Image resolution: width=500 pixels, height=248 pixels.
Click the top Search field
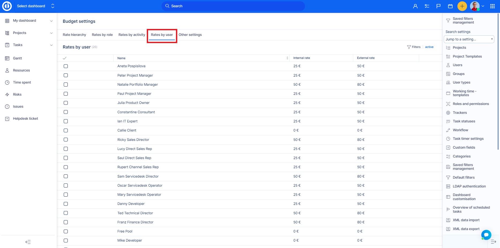coord(233,6)
